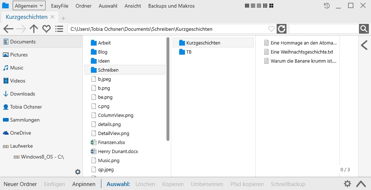The image size is (371, 190).
Task: Open favorites with the heart toolbar icon
Action: click(46, 29)
